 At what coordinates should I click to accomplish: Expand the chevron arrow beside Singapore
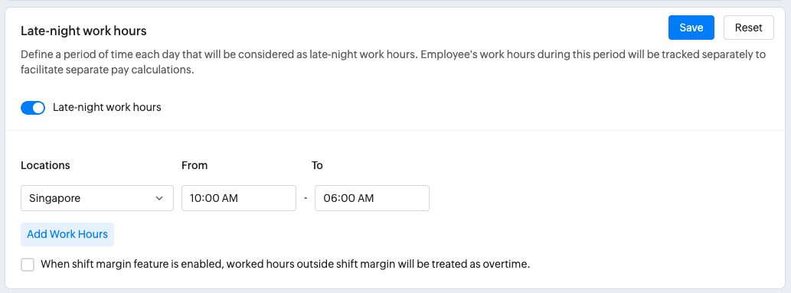click(159, 198)
